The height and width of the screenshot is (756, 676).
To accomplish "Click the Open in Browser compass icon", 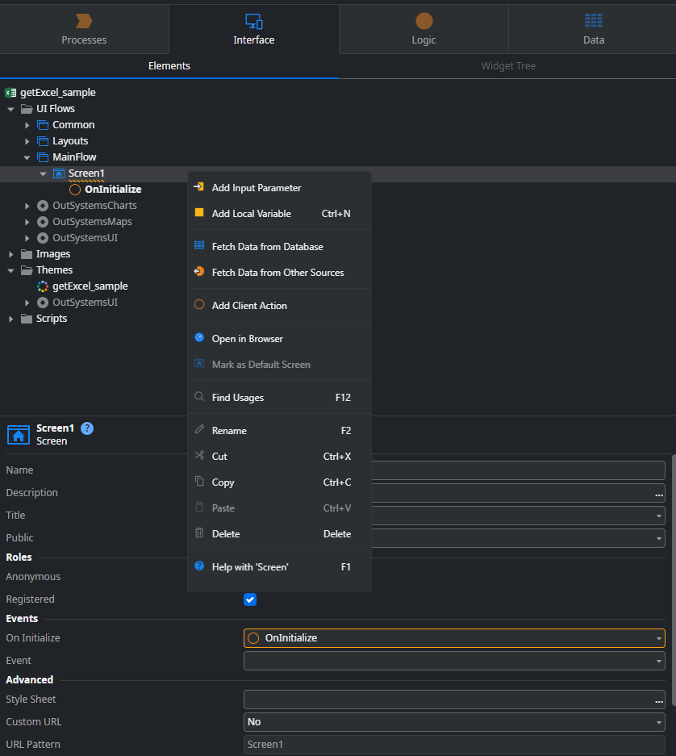I will pos(198,337).
